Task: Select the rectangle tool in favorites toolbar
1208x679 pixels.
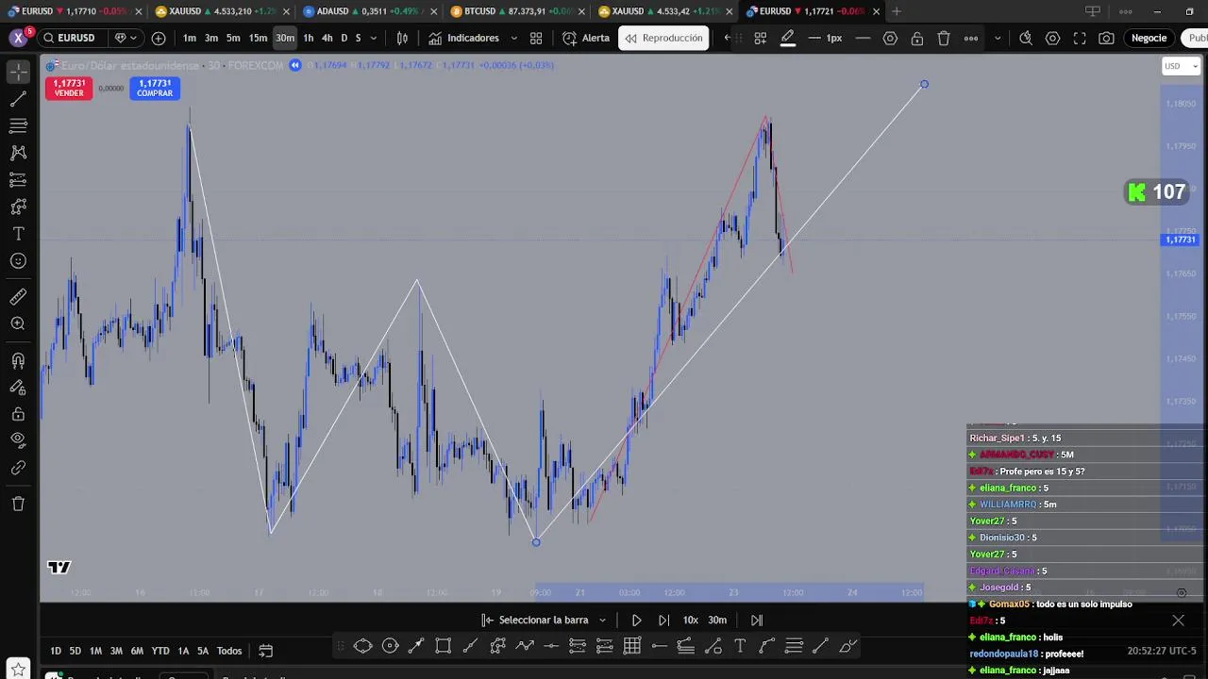Action: tap(443, 646)
